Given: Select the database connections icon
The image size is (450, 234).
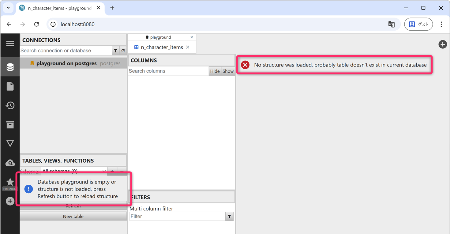Looking at the screenshot, I should tap(10, 67).
